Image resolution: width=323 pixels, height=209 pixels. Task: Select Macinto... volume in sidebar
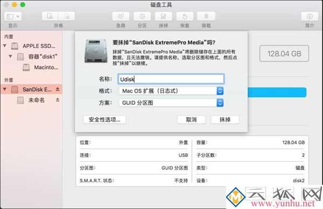pyautogui.click(x=40, y=67)
